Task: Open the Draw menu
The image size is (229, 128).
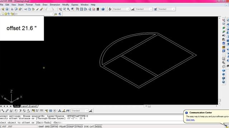Action: [x=45, y=5]
